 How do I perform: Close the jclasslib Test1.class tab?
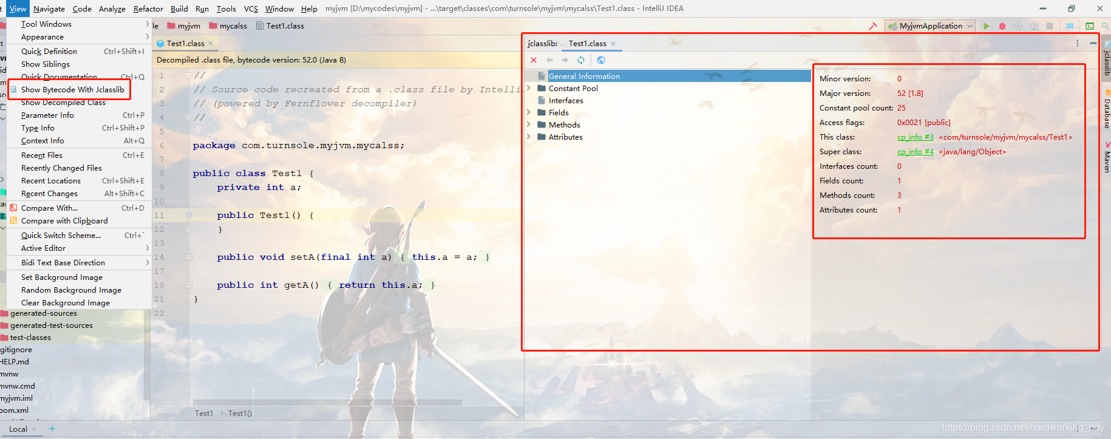click(x=613, y=44)
